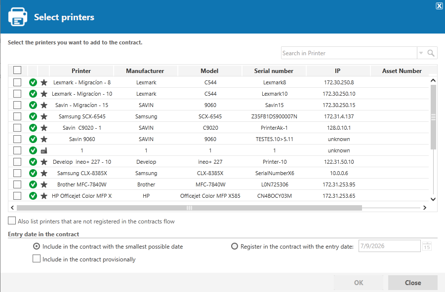Sort by the Model column header
The height and width of the screenshot is (292, 445).
click(x=209, y=71)
